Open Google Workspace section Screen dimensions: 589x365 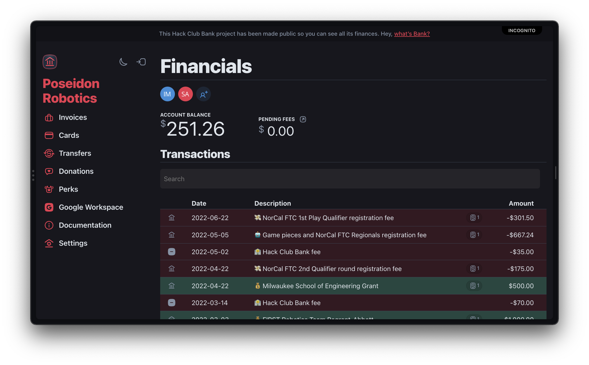pyautogui.click(x=91, y=207)
